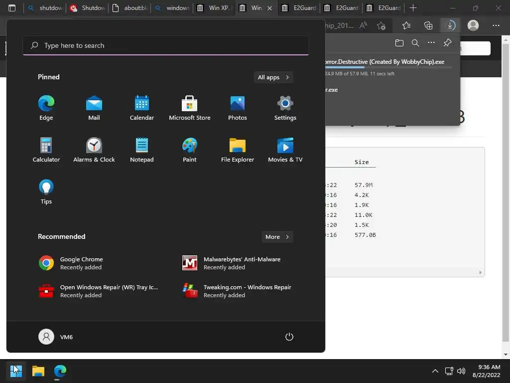Launch Alarms & Clock
The height and width of the screenshot is (383, 510).
tap(94, 150)
